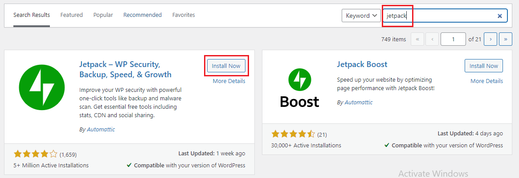Go to the next results page

490,39
